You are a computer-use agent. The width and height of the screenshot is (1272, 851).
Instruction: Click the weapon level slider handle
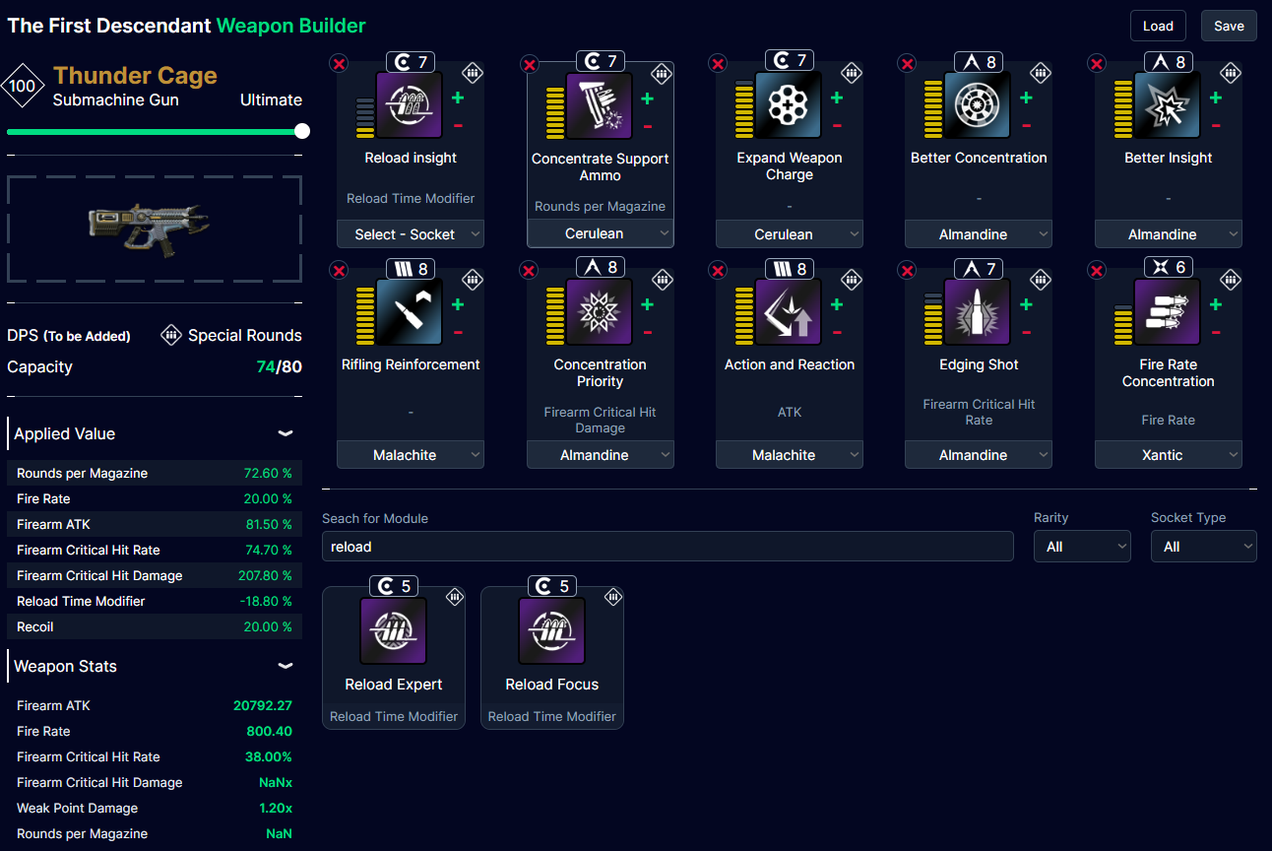pyautogui.click(x=302, y=131)
